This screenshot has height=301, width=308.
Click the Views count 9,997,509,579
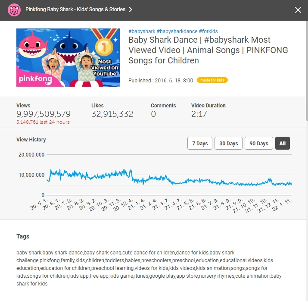pyautogui.click(x=44, y=114)
